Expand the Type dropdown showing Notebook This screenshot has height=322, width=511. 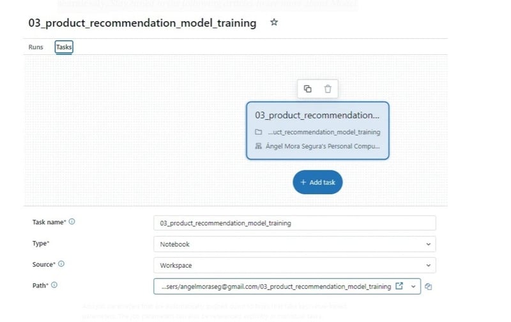click(x=427, y=244)
